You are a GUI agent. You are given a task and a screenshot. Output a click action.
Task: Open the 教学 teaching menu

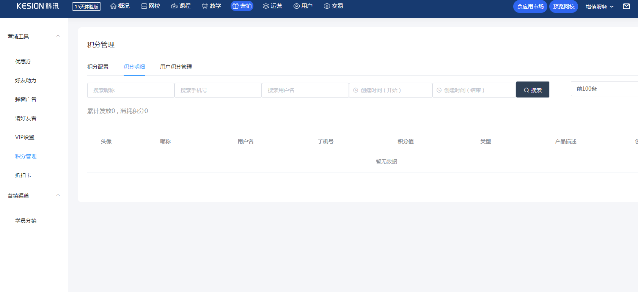pos(211,6)
